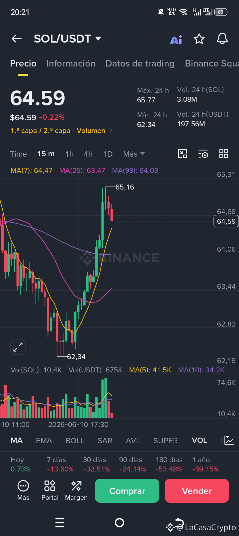Tap the 65,16 high price marker
Image resolution: width=239 pixels, height=536 pixels.
click(125, 187)
